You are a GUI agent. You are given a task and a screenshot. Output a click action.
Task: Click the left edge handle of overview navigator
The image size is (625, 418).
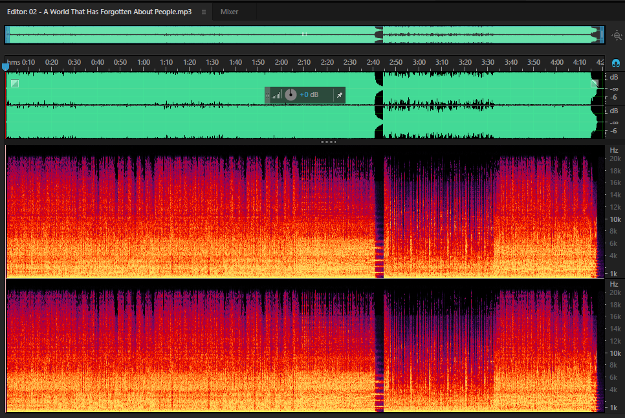pos(7,35)
